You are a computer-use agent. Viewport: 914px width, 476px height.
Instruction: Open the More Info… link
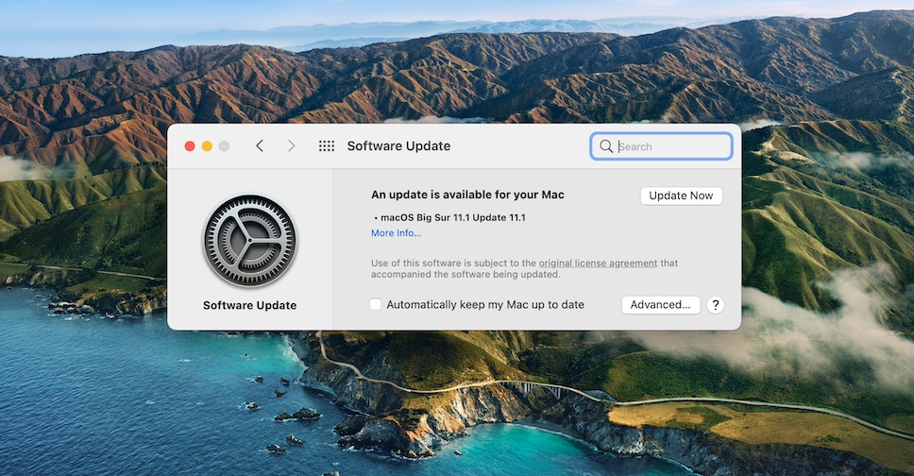click(396, 233)
